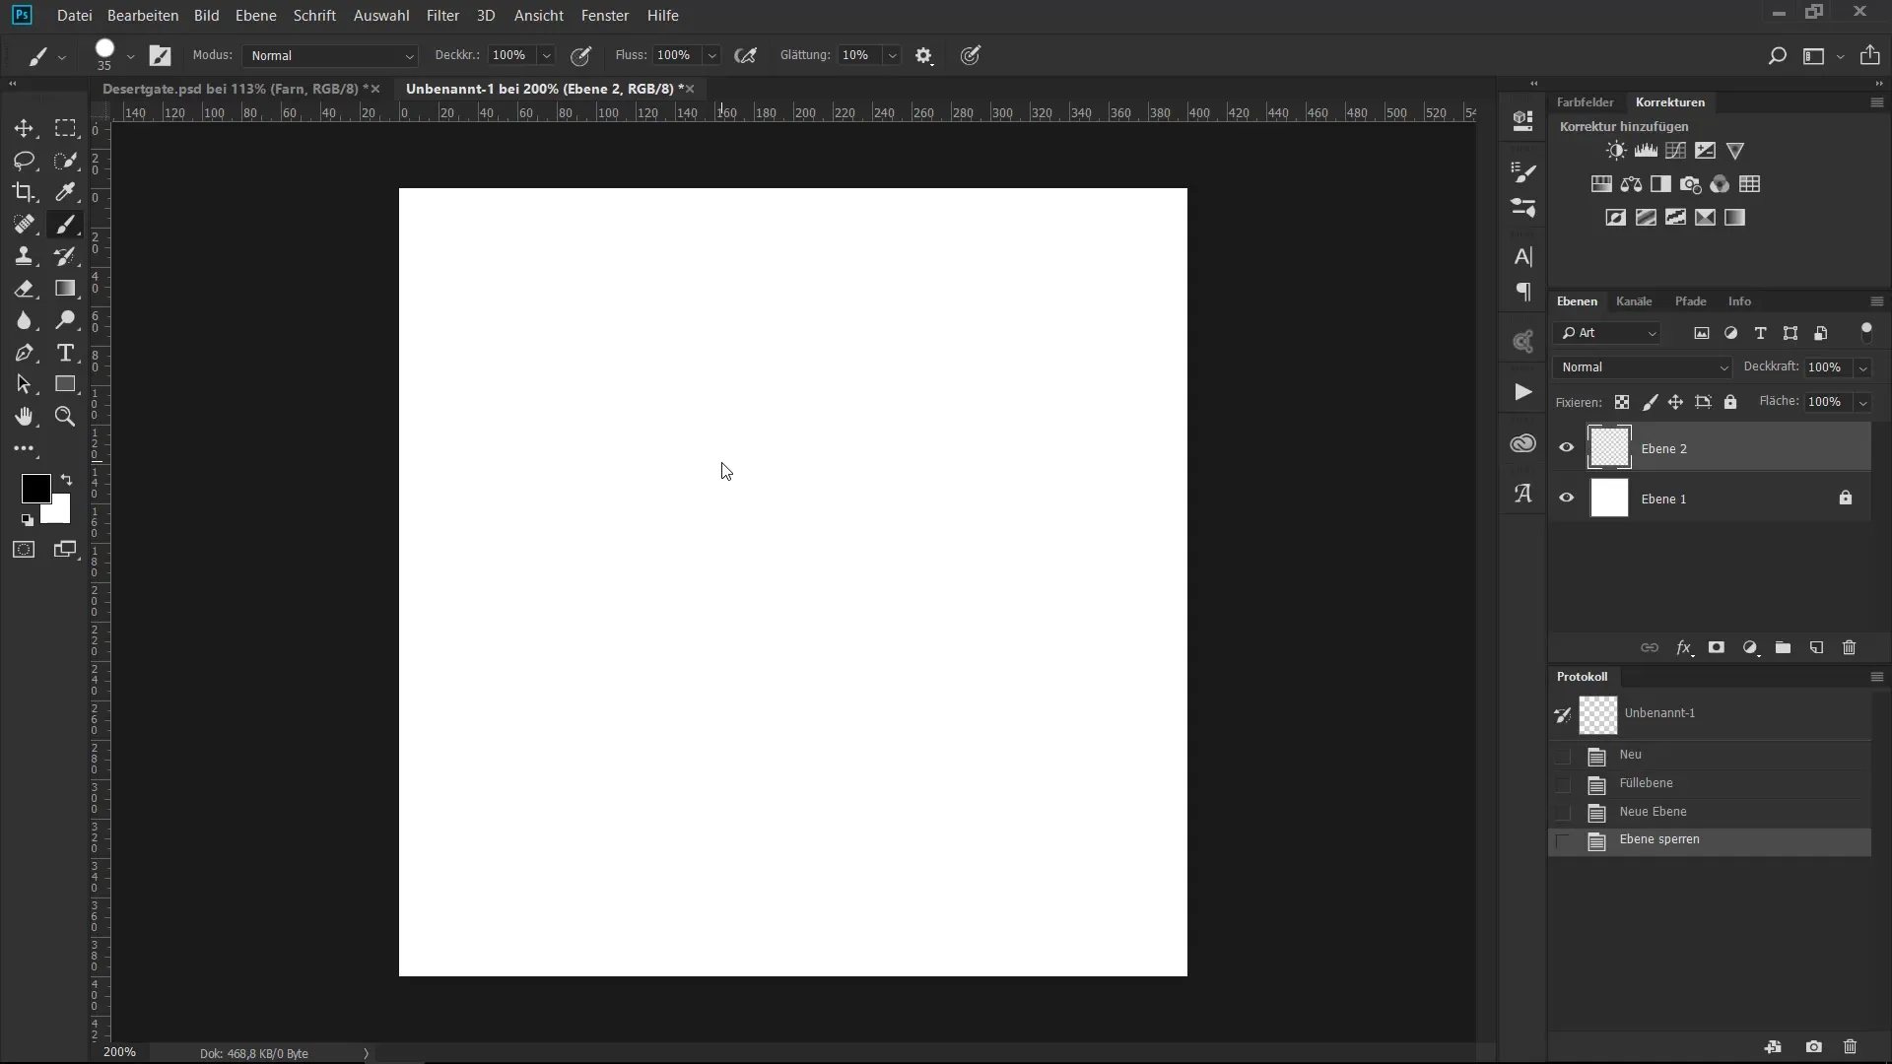Toggle pressure control for opacity

tap(581, 56)
